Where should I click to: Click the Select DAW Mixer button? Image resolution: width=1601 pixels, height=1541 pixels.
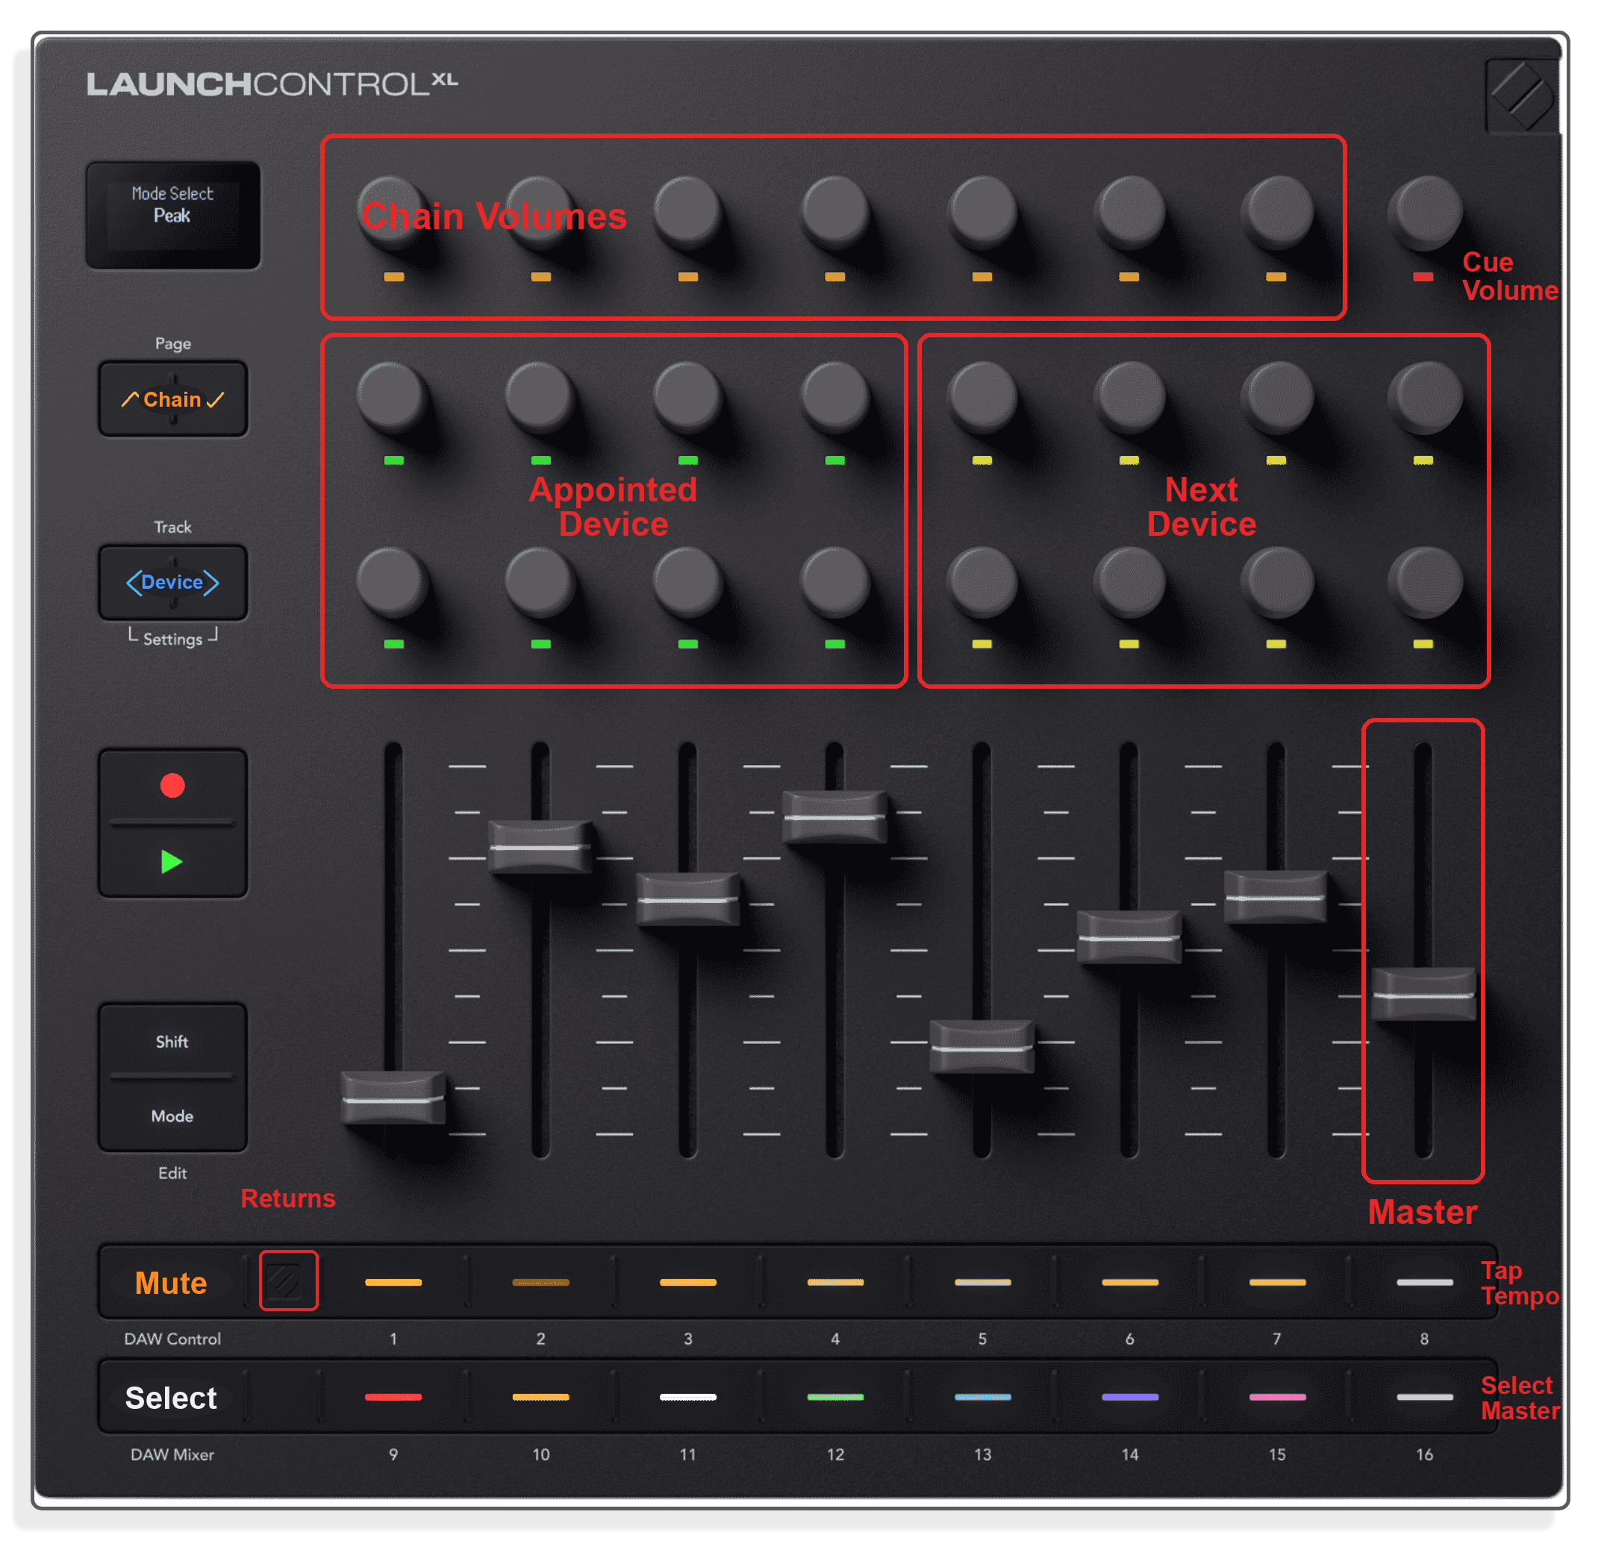click(x=171, y=1397)
